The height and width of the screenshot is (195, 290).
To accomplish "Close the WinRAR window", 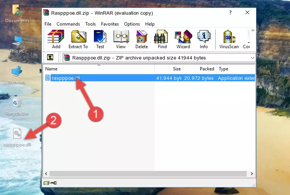I will [x=247, y=12].
